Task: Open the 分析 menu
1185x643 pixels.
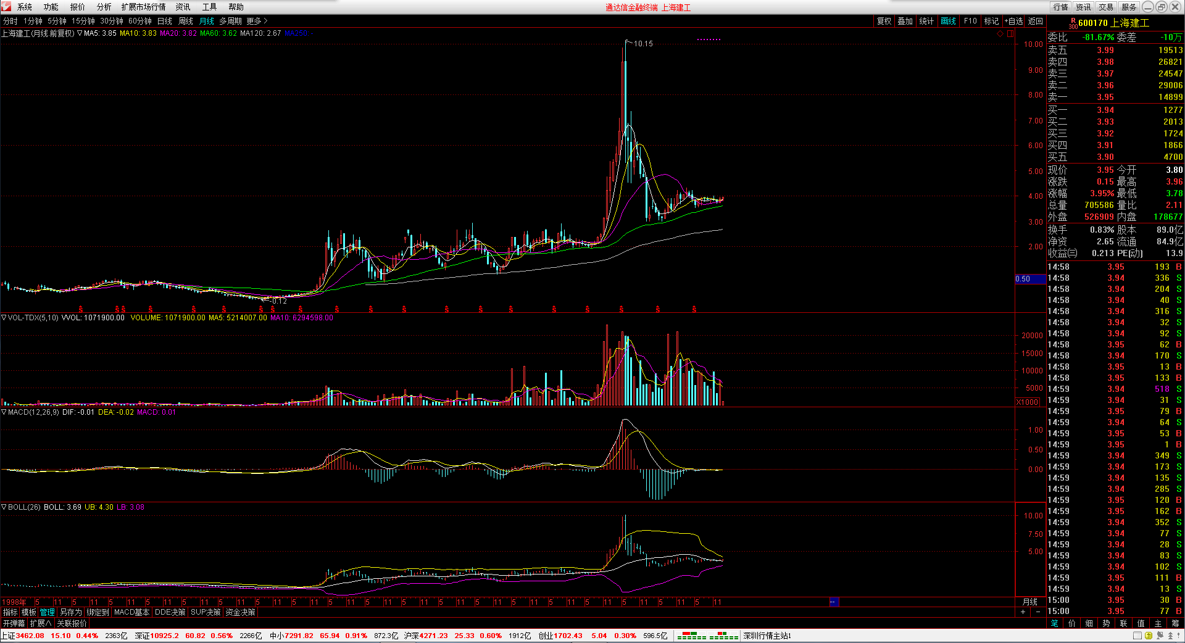Action: click(x=104, y=7)
